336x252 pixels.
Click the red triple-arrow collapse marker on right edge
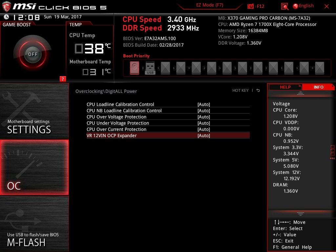332,158
